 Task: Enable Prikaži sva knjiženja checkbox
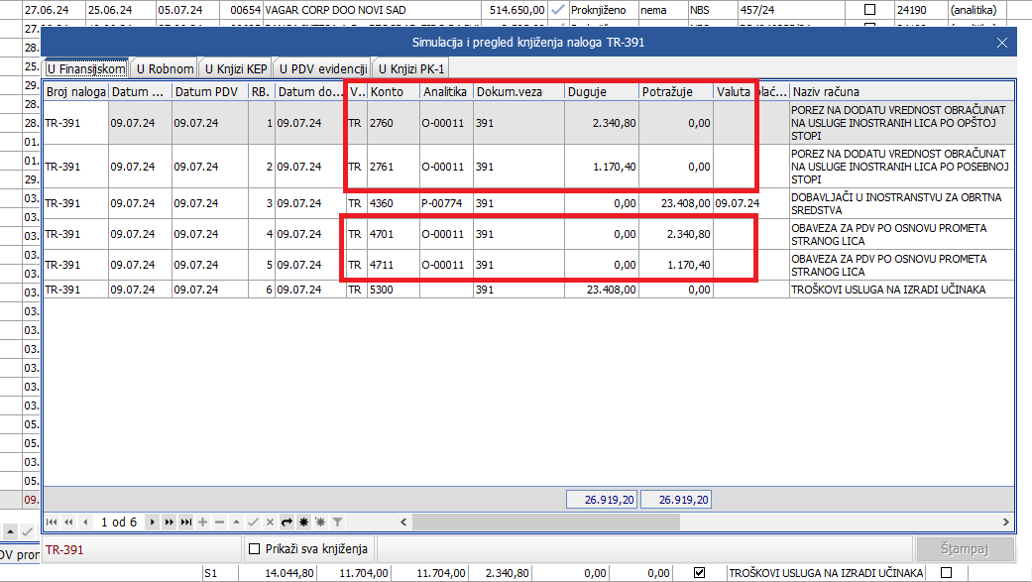[254, 549]
